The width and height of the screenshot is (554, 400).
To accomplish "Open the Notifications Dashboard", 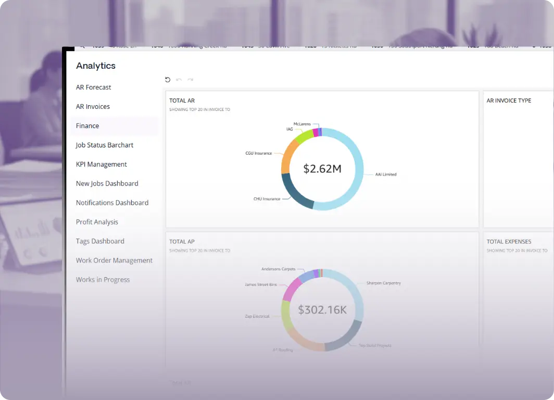I will [x=112, y=203].
